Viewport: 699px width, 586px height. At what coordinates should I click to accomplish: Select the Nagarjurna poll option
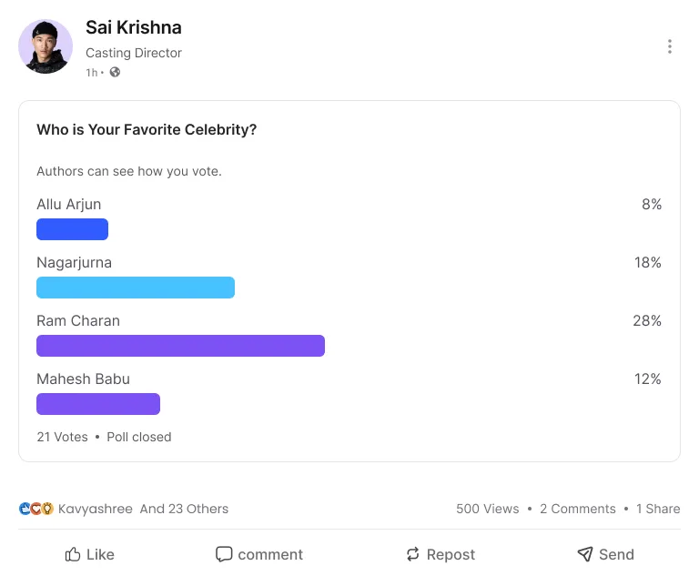click(x=75, y=262)
